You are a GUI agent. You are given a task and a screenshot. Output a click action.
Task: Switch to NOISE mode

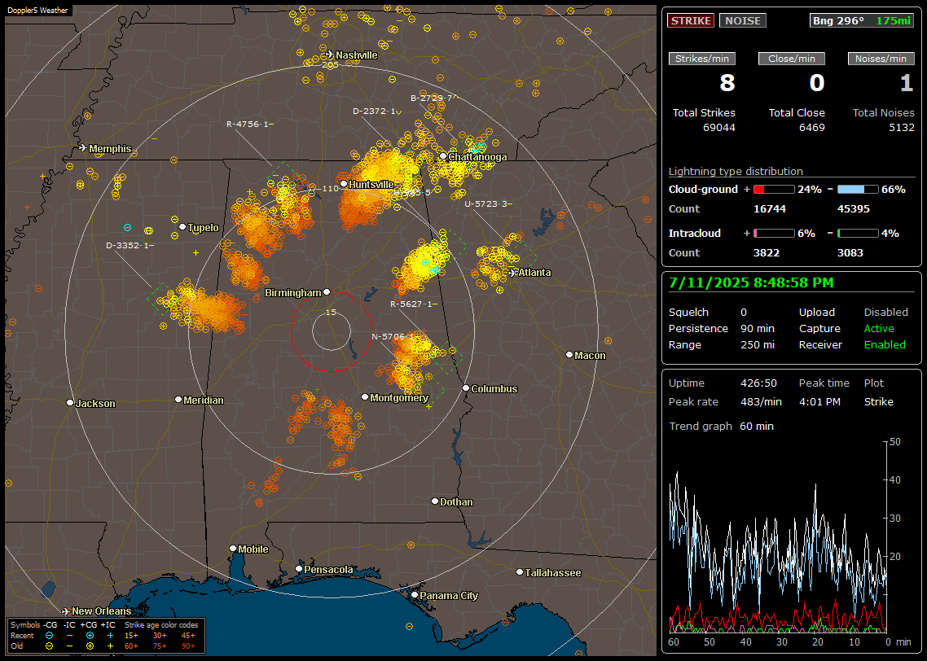(743, 20)
